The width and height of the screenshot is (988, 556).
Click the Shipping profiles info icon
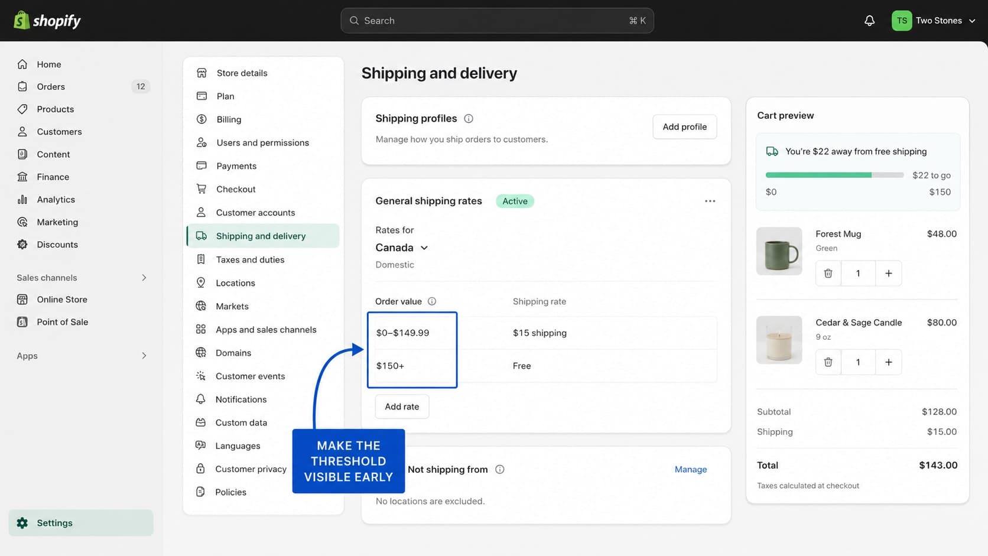click(469, 118)
